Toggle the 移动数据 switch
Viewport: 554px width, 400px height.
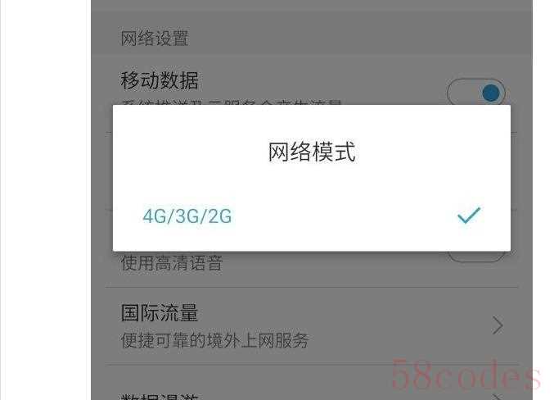coord(476,93)
